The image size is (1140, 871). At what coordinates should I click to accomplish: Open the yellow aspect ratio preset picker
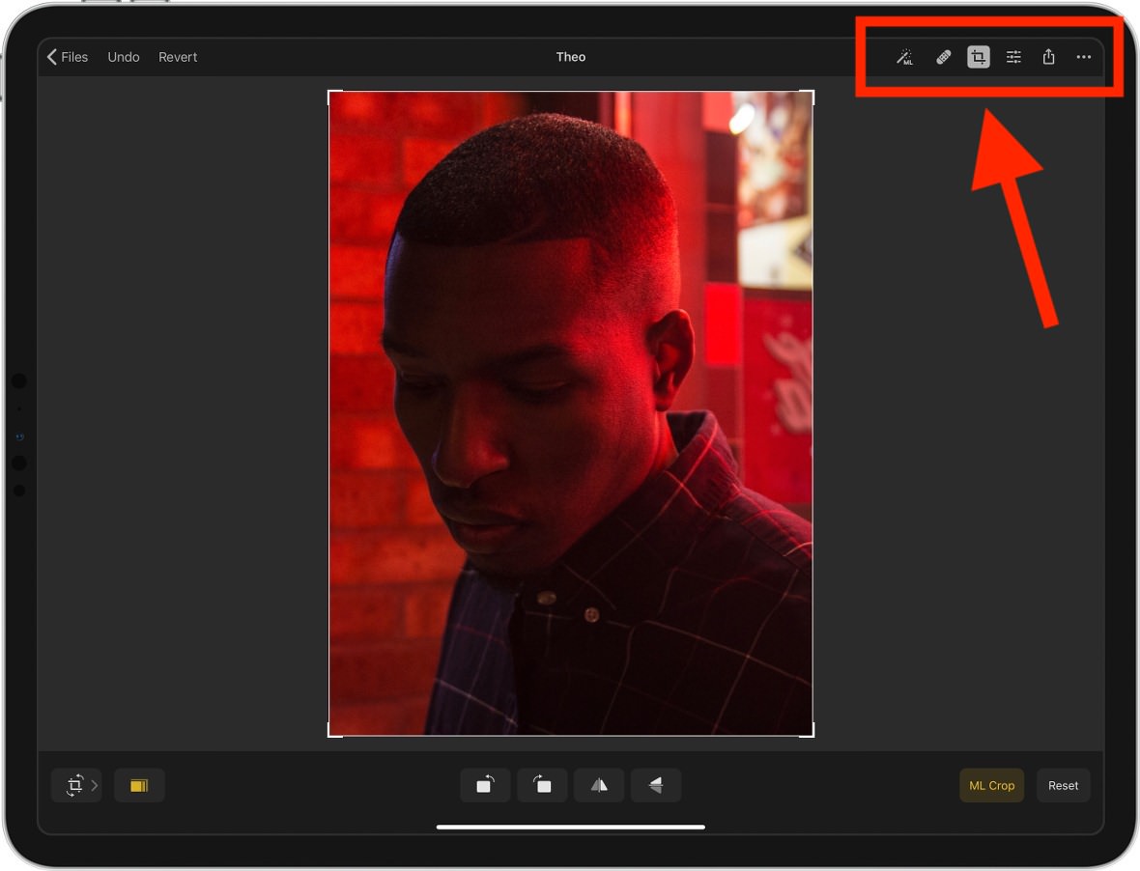[x=139, y=785]
